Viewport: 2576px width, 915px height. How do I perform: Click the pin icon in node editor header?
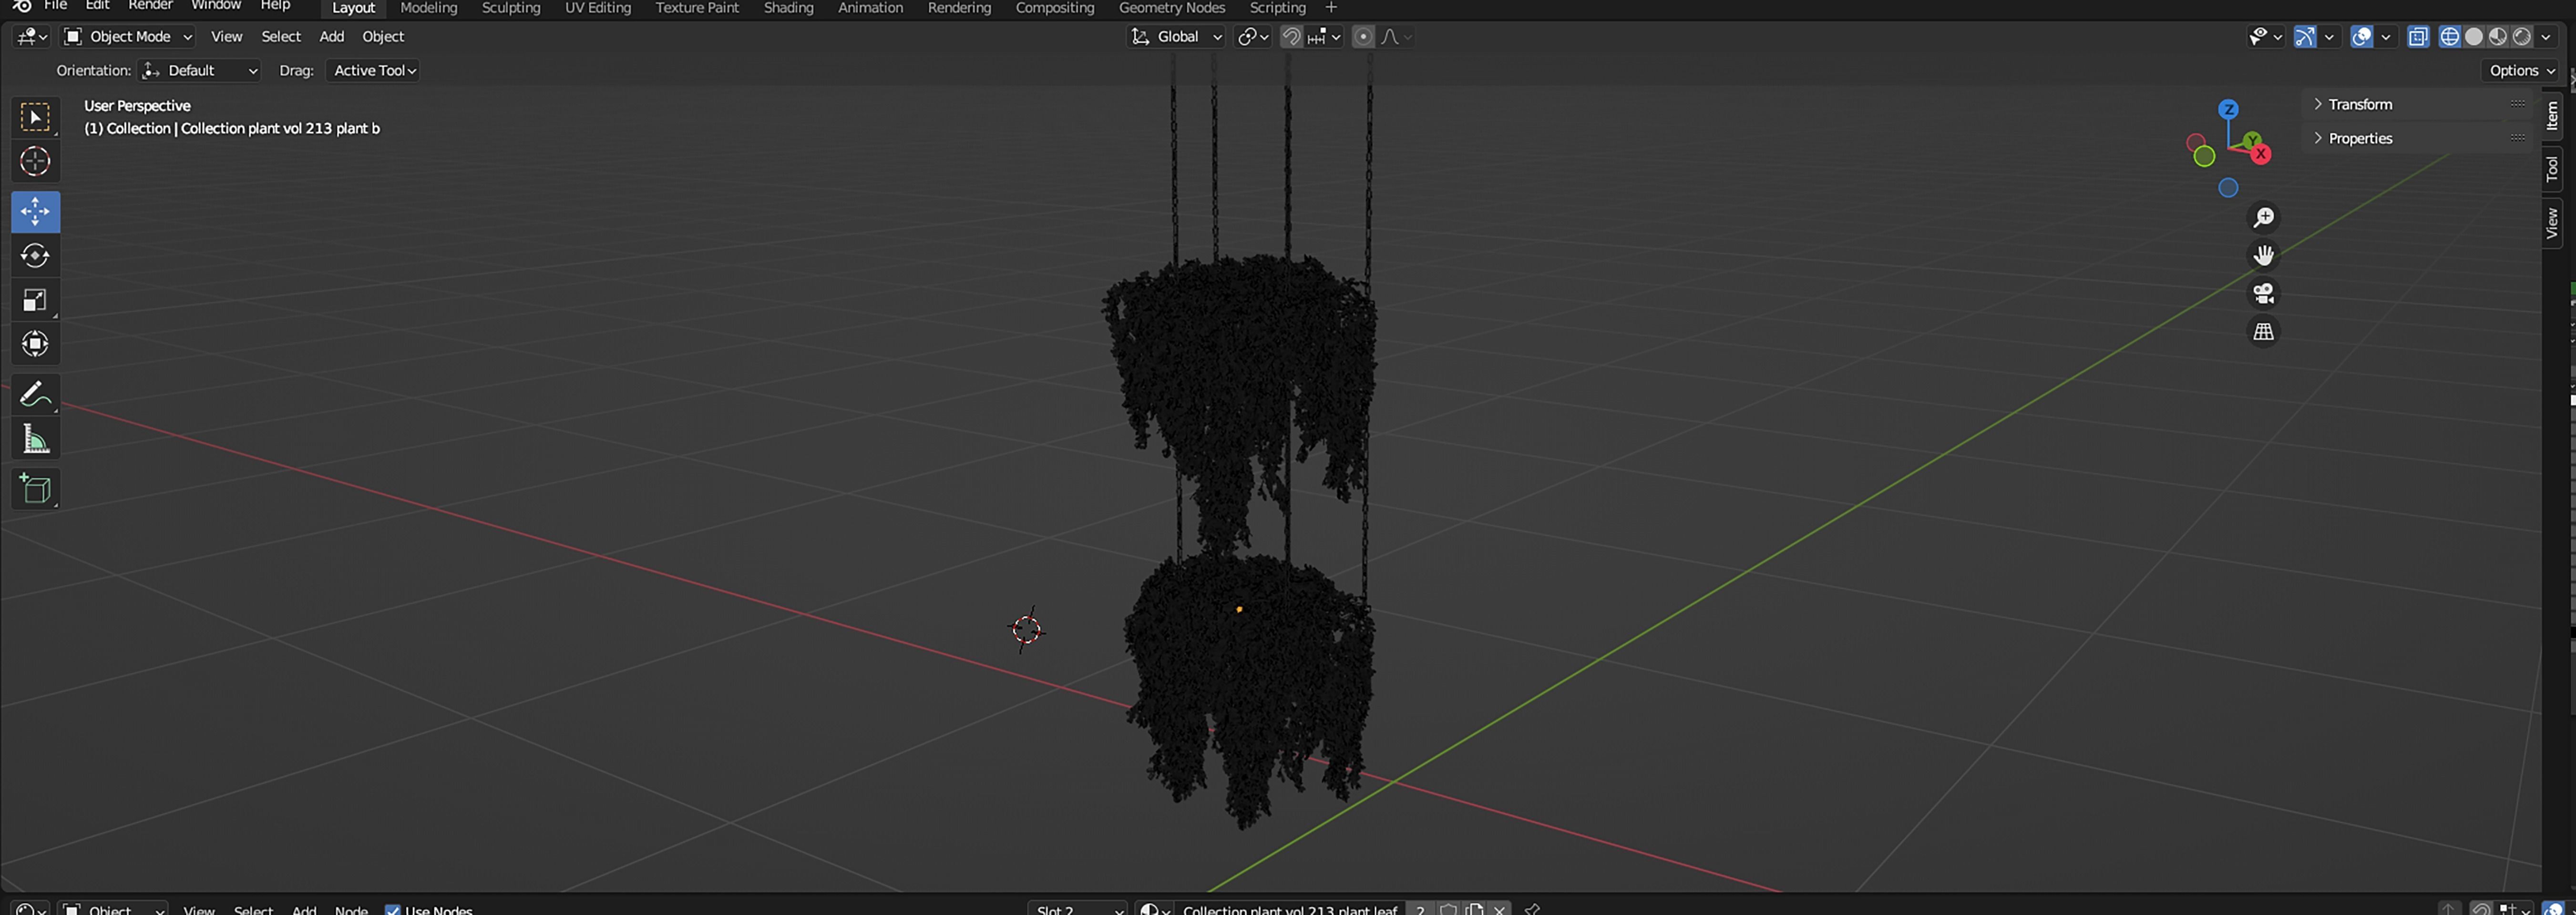1532,909
